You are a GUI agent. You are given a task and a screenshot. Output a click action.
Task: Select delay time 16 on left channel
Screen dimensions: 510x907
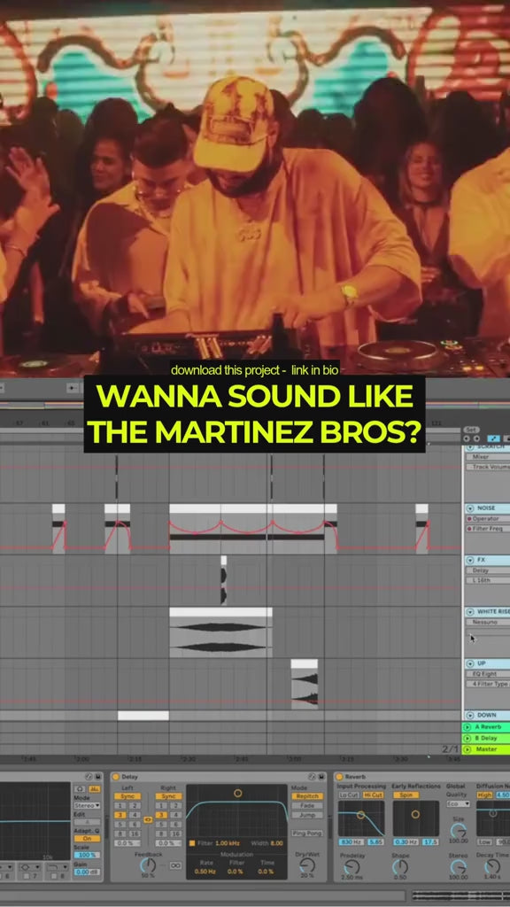pos(134,833)
